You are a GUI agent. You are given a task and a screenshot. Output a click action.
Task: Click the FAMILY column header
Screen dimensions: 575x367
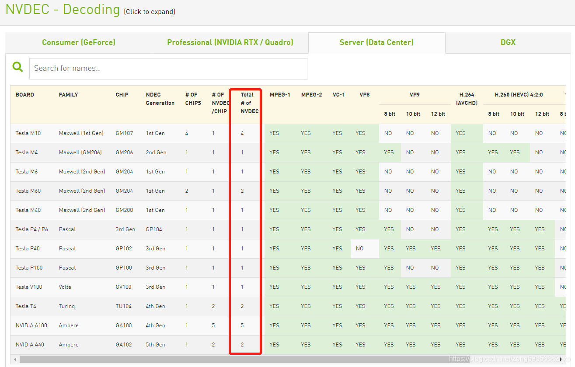point(68,95)
